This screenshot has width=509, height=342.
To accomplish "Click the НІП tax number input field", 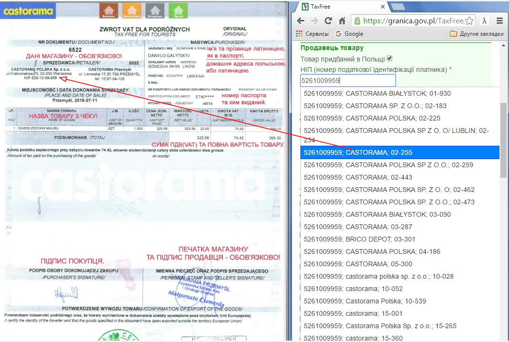I will pyautogui.click(x=348, y=80).
